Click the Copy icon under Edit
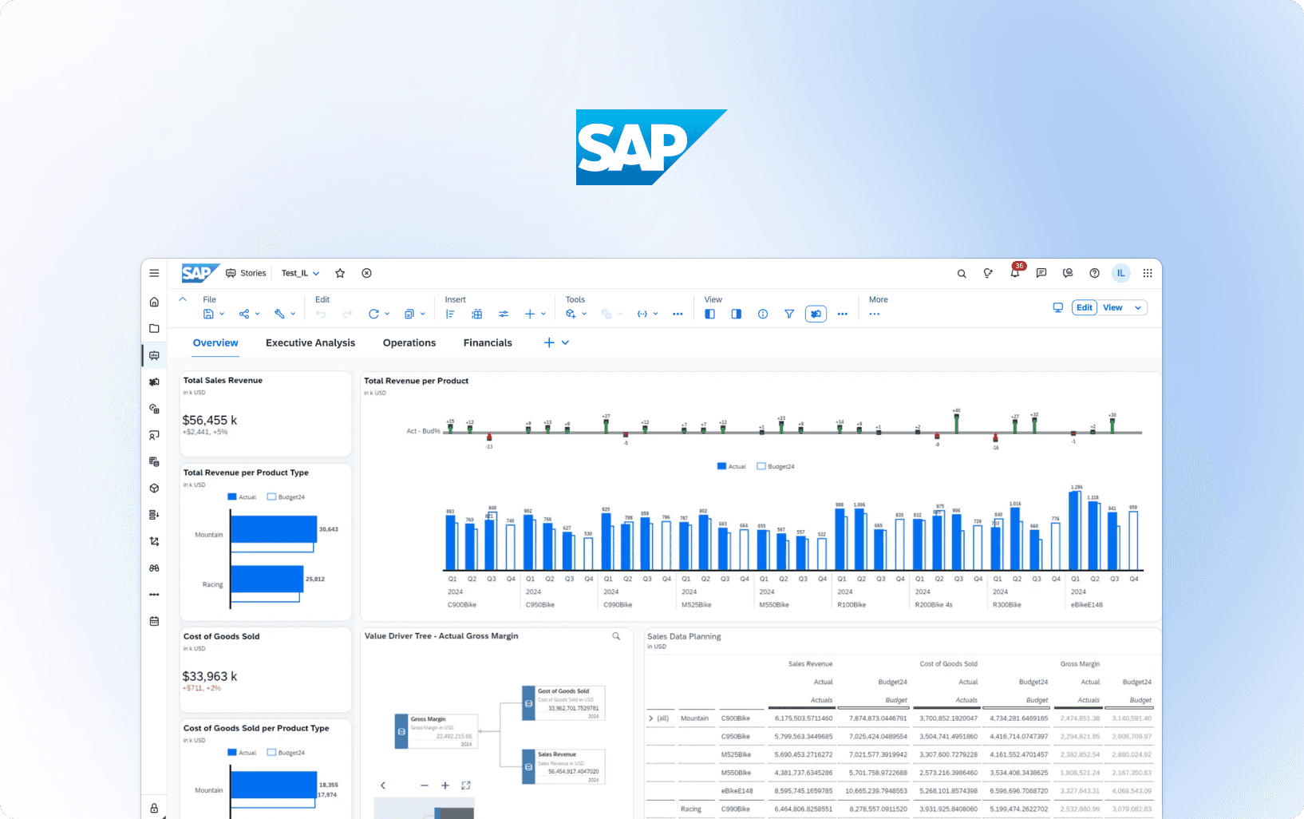 tap(409, 314)
